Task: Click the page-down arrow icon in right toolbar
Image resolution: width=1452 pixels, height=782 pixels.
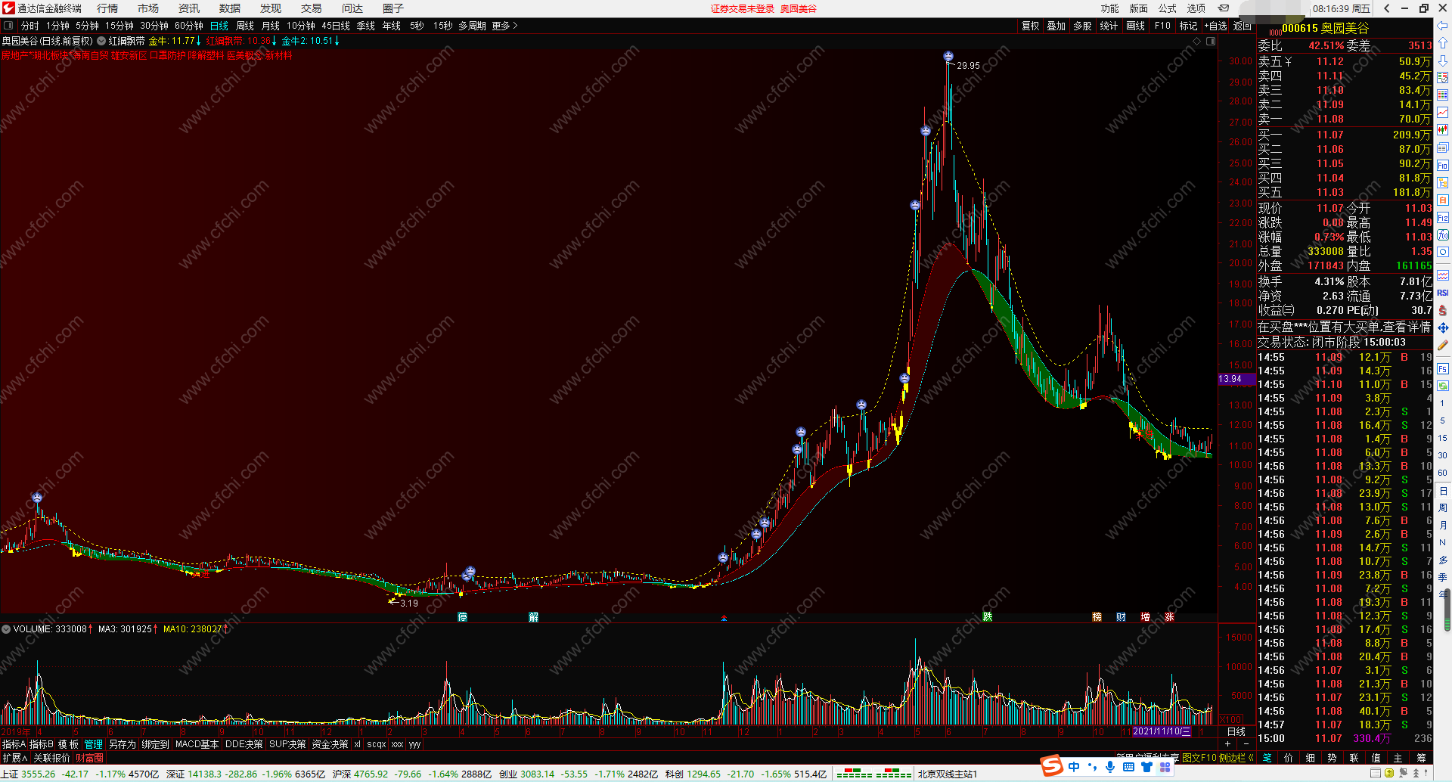Action: click(1443, 61)
